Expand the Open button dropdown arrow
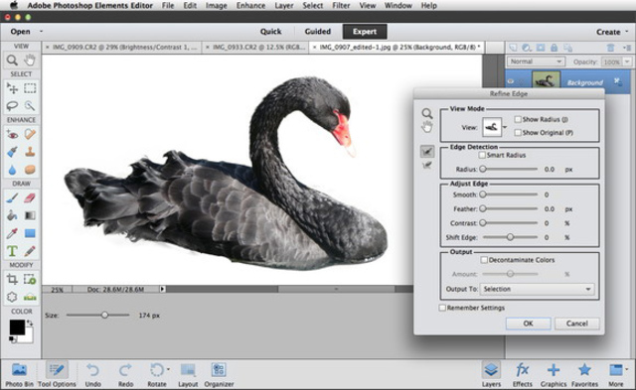This screenshot has height=390, width=636. [x=41, y=31]
